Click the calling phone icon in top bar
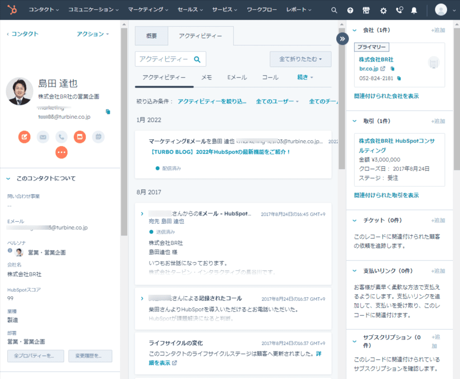 [399, 10]
